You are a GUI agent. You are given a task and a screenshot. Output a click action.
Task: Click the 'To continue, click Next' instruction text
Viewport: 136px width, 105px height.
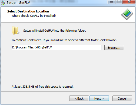click(x=64, y=40)
